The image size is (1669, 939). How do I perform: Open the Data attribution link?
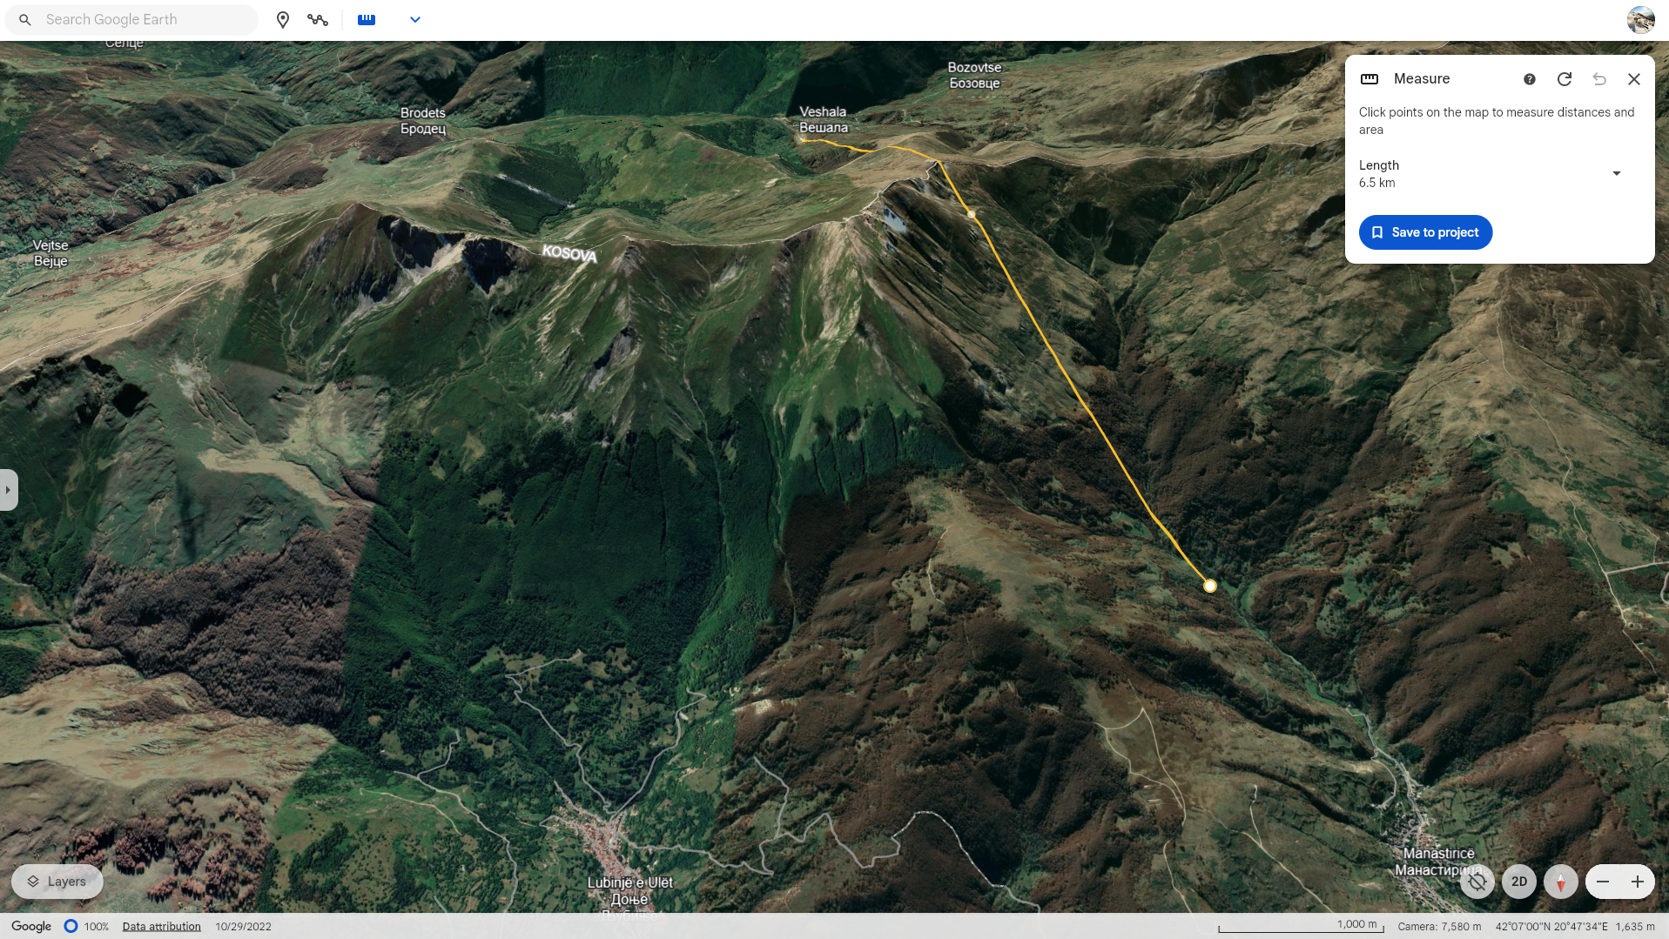(x=161, y=926)
